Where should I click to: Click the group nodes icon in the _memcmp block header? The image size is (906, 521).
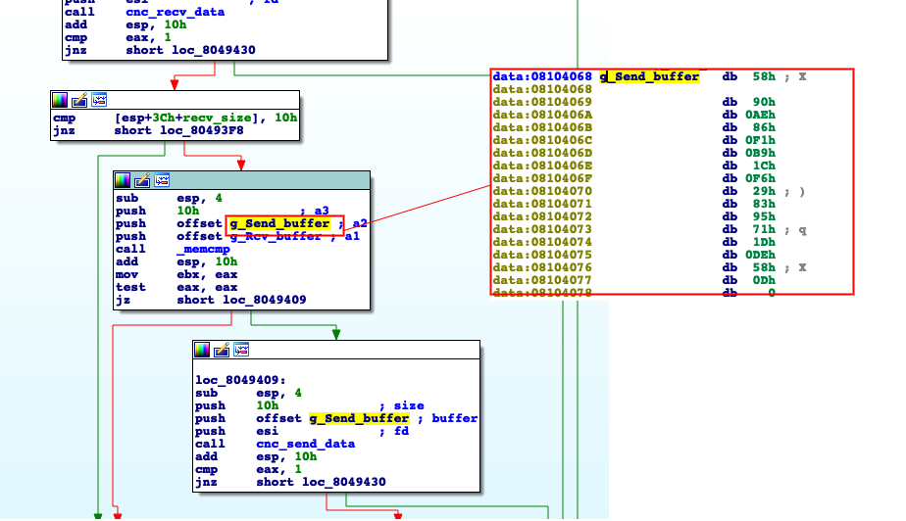162,180
